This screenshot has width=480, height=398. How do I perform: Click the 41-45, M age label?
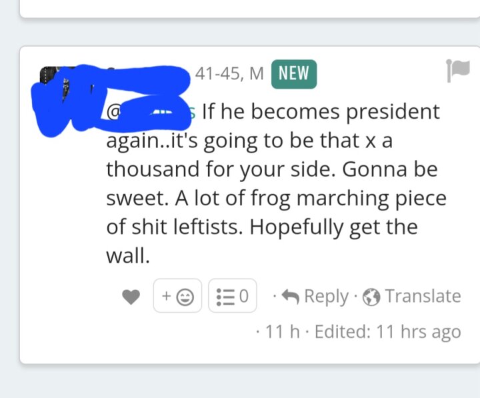pos(229,73)
